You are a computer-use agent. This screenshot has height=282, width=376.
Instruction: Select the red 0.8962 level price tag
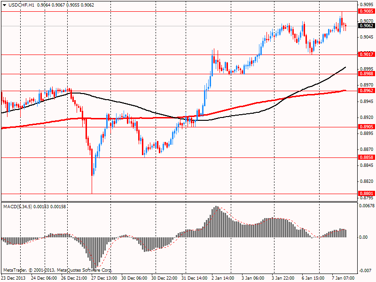click(x=366, y=91)
